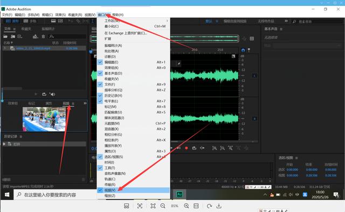Click zoom in amplitude magnifier icon
This screenshot has height=212, width=345.
215,148
